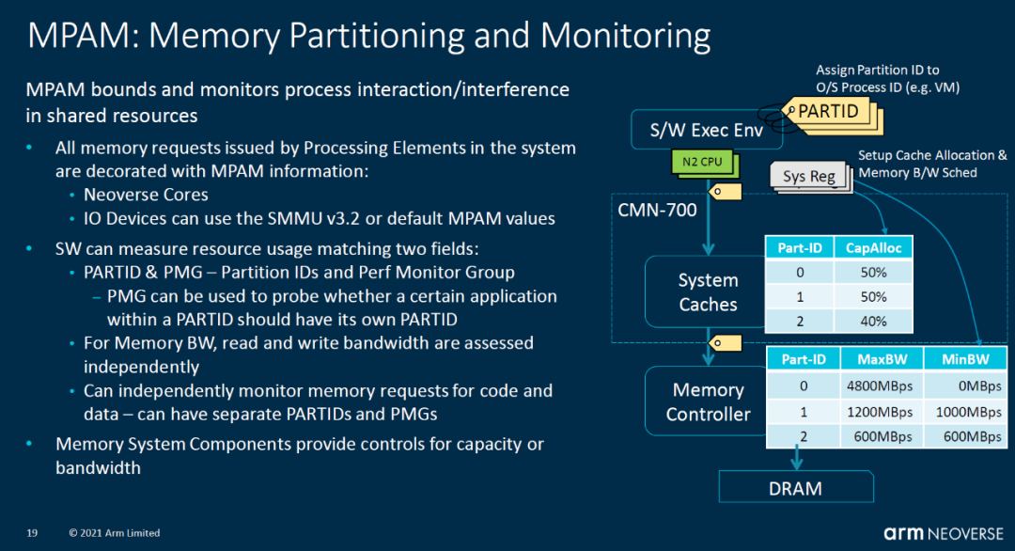
Task: Click the 'Neoverse Cores' bullet
Action: click(146, 195)
